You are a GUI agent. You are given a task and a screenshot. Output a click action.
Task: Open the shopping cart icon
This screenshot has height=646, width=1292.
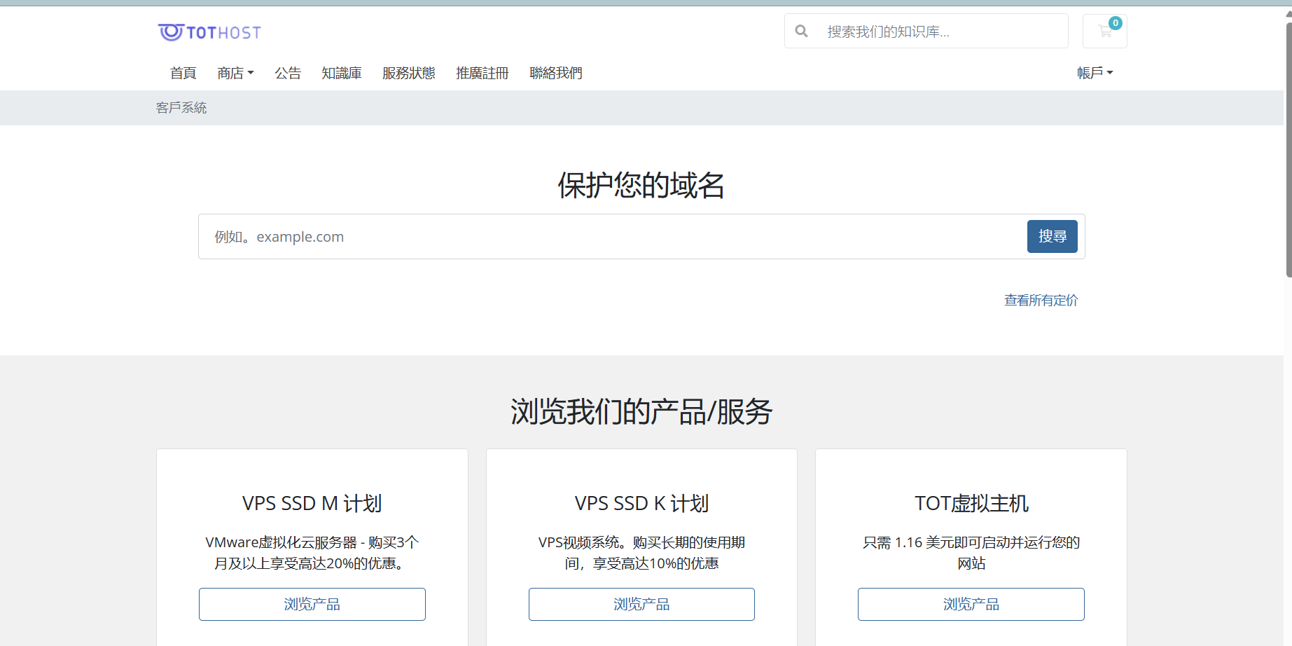[1104, 32]
